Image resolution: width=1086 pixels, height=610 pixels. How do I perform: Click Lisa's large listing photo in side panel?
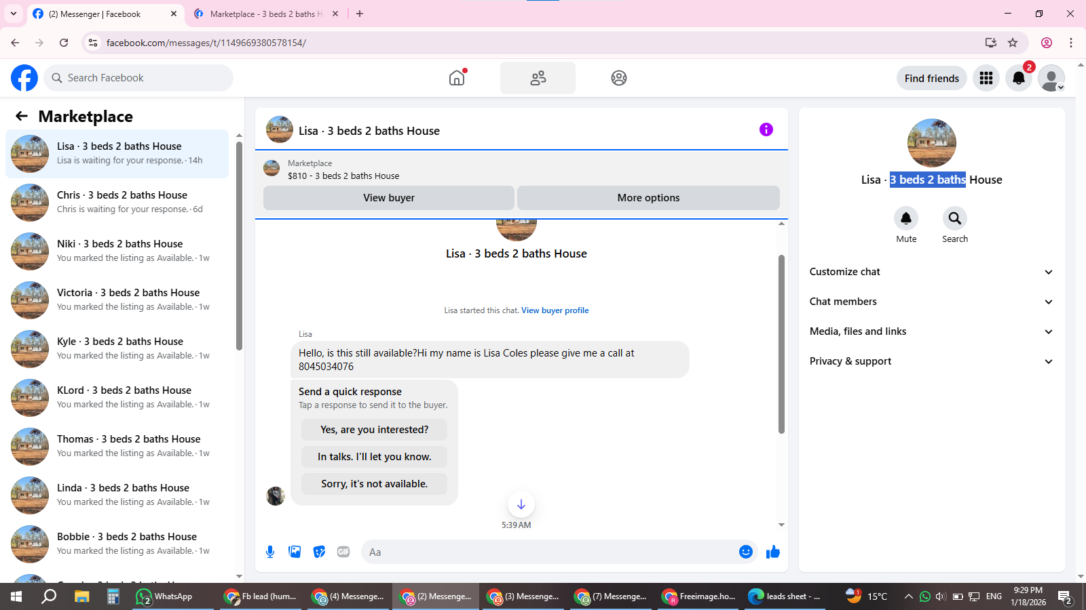click(932, 143)
